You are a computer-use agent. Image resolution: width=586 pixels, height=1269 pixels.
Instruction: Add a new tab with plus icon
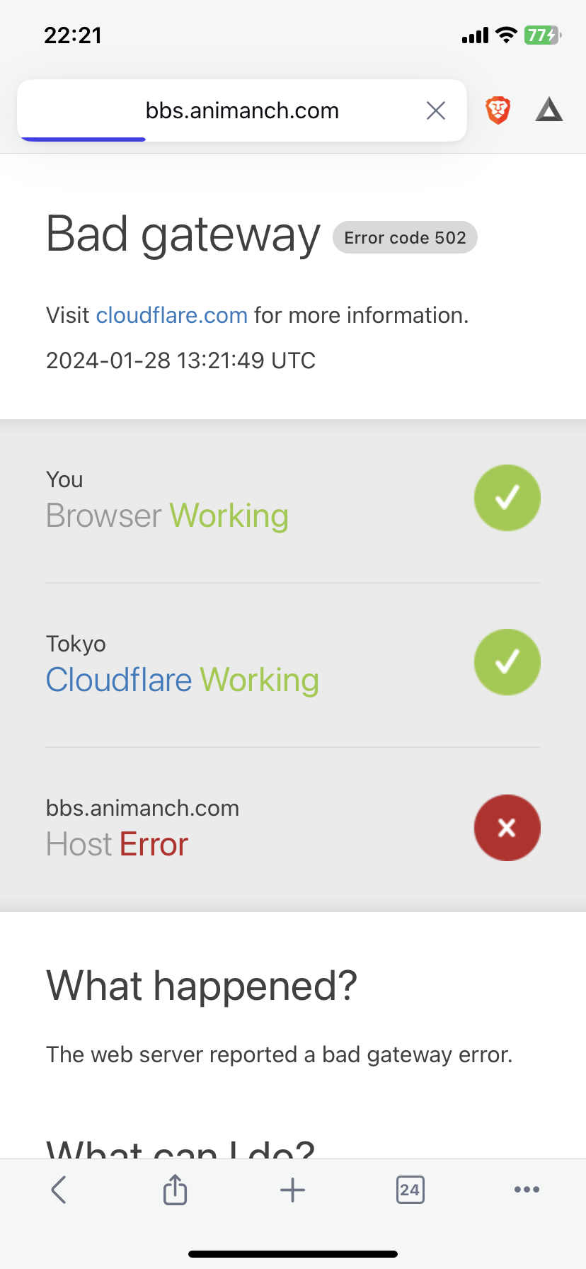tap(292, 1190)
